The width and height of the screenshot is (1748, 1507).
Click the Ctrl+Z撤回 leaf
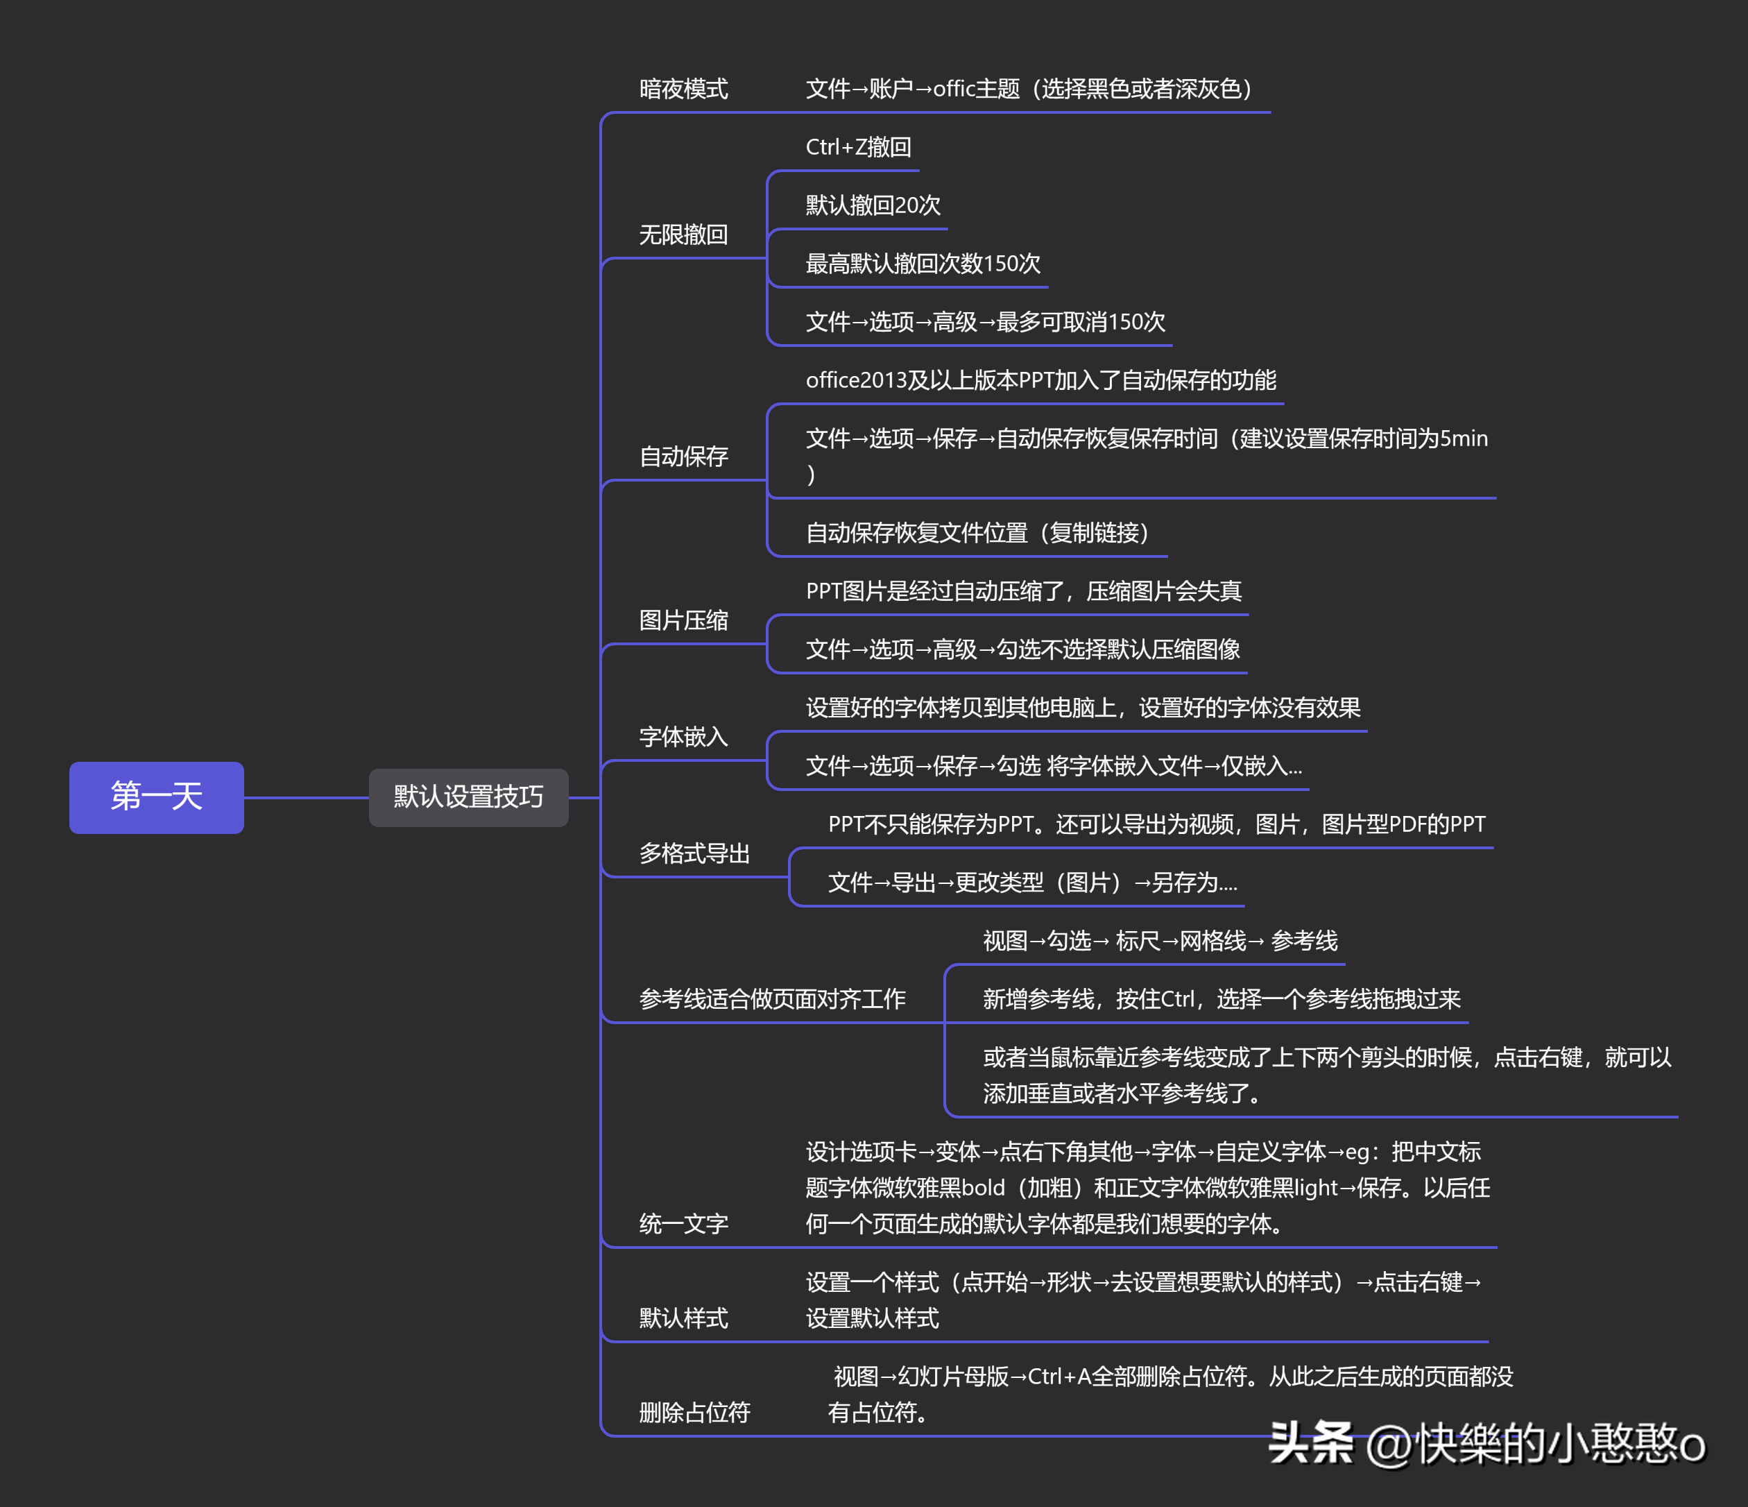[x=858, y=147]
